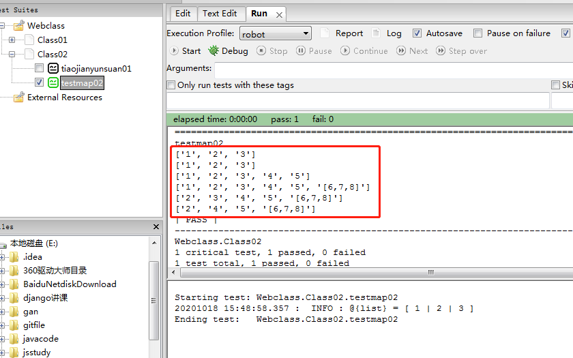Collapse the Webclass tree node
573x358 pixels.
(2, 26)
